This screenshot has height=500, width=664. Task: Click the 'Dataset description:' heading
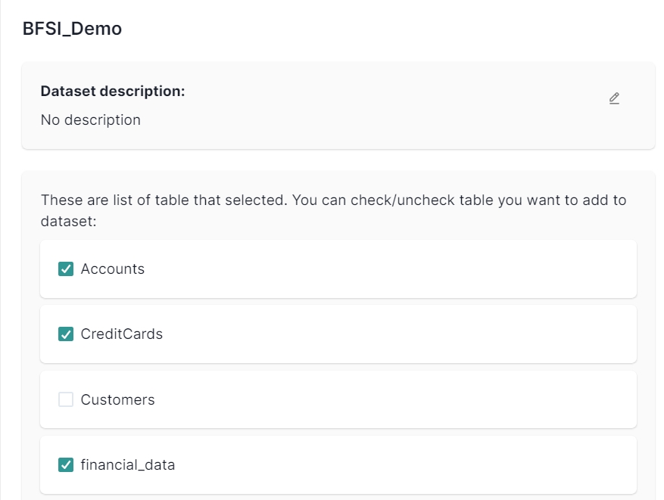point(113,91)
